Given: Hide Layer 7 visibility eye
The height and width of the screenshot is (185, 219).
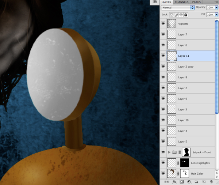Looking at the screenshot, I should click(163, 34).
